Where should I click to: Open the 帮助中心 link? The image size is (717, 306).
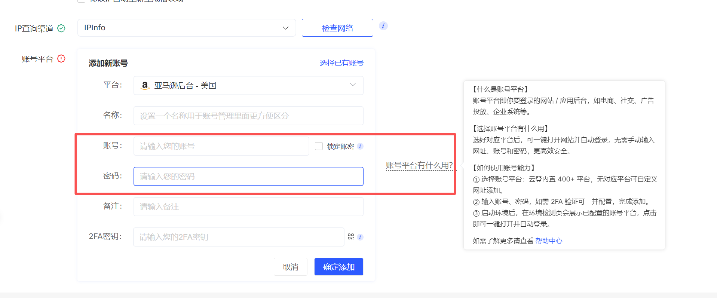click(549, 241)
